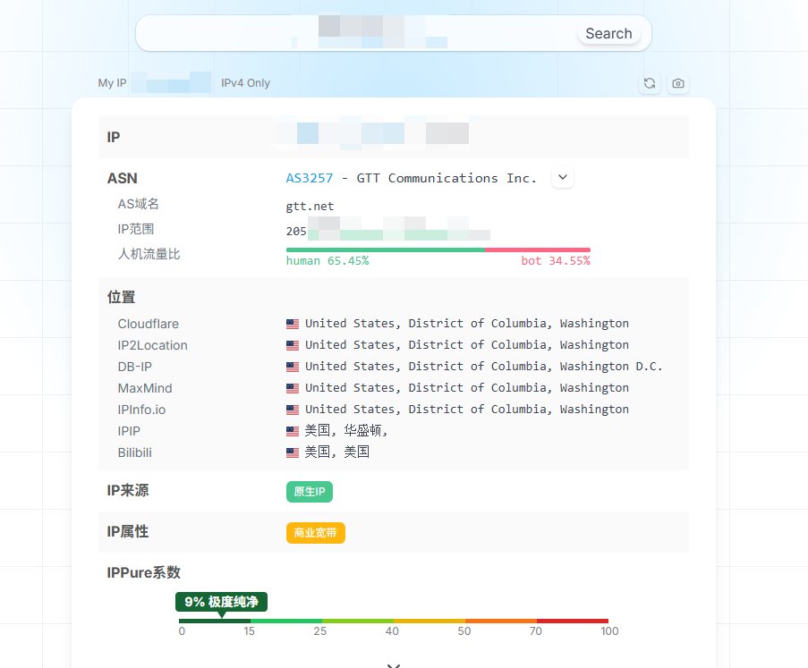This screenshot has height=668, width=808.
Task: Click the gtt.net AS domain text
Action: click(310, 207)
